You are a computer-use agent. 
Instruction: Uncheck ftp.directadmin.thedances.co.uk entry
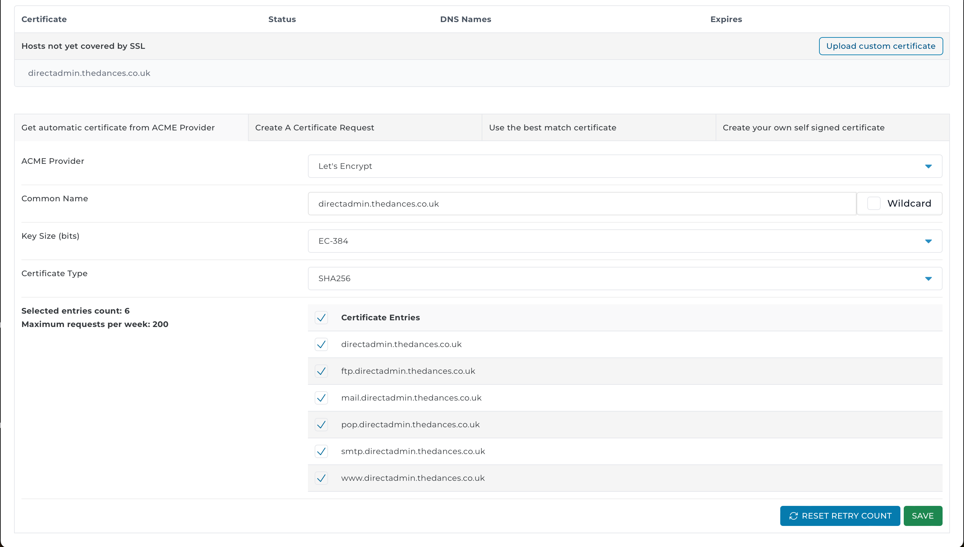[x=321, y=371]
